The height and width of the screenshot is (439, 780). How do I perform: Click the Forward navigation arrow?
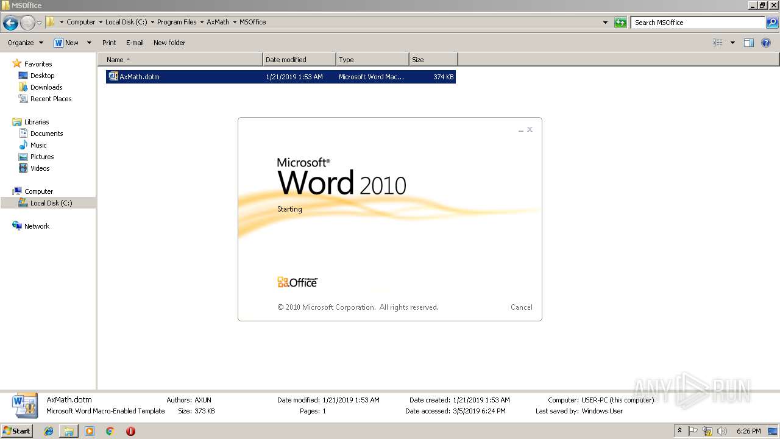click(27, 23)
